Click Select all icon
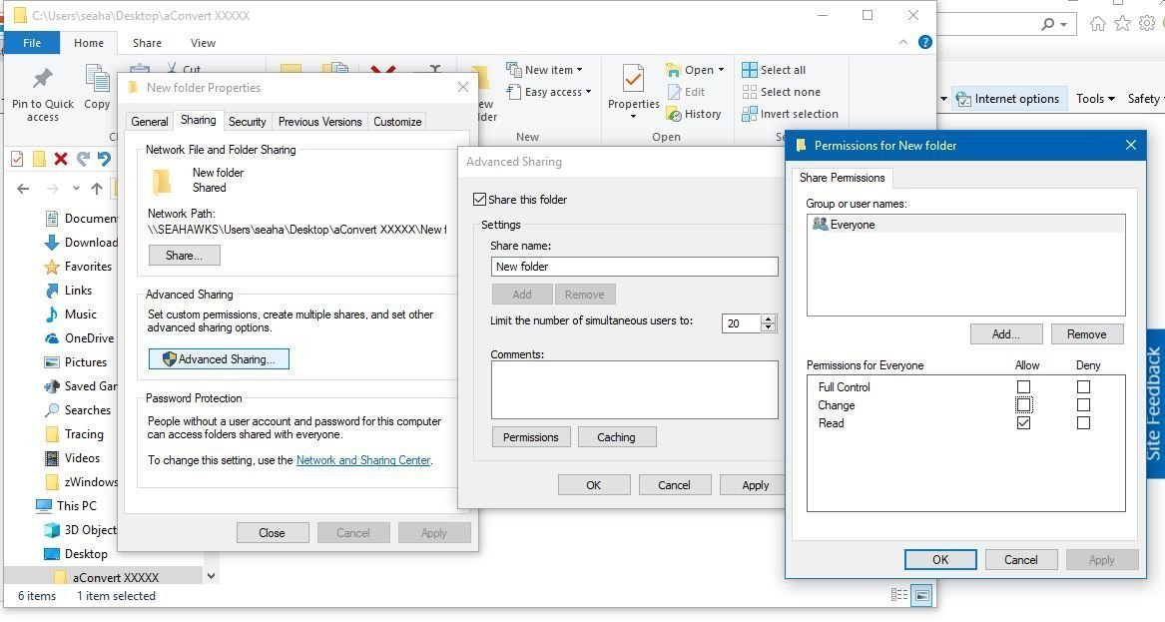This screenshot has width=1165, height=622. [x=749, y=70]
